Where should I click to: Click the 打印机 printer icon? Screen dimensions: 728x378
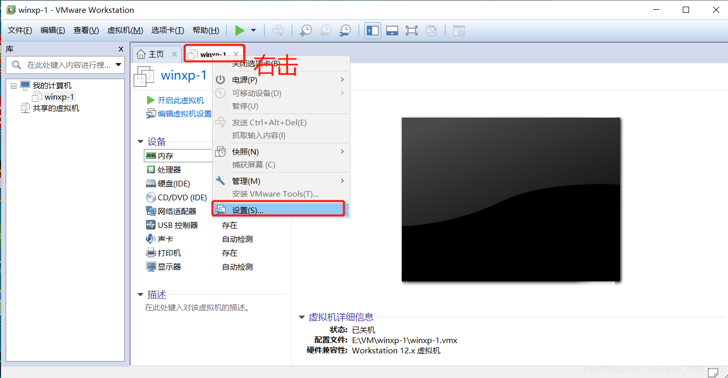coord(151,253)
